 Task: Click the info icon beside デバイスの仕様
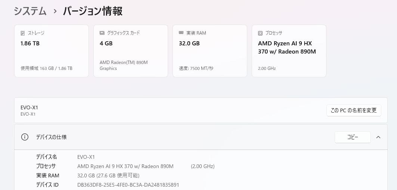coord(25,137)
